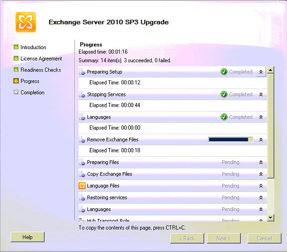The height and width of the screenshot is (252, 287).
Task: Click the Progress step status indicator
Action: point(16,81)
